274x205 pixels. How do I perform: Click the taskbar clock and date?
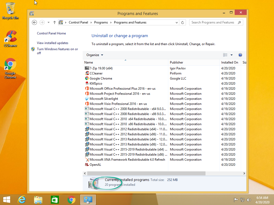[262, 200]
